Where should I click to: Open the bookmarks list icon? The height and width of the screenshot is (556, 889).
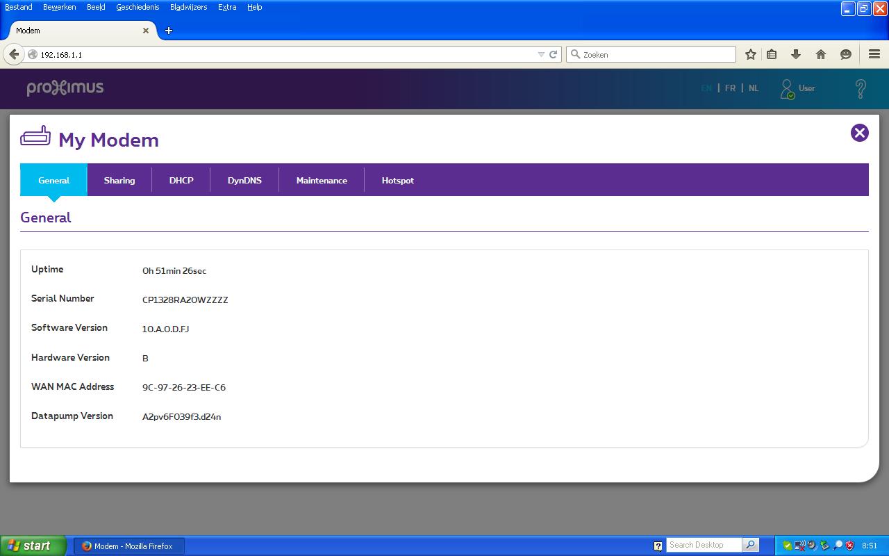click(x=772, y=54)
